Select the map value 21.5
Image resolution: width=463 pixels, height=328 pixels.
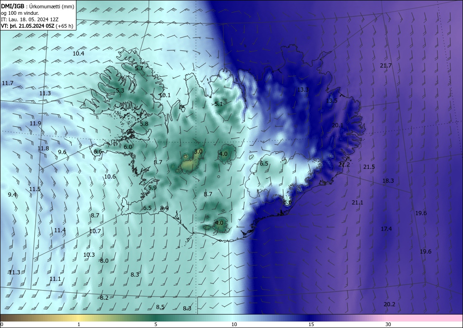click(369, 167)
